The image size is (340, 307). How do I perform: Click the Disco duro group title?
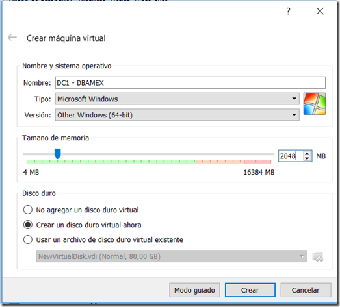39,193
